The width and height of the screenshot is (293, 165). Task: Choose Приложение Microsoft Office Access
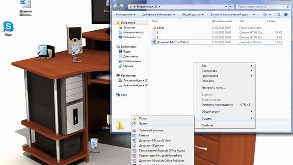(x=163, y=150)
